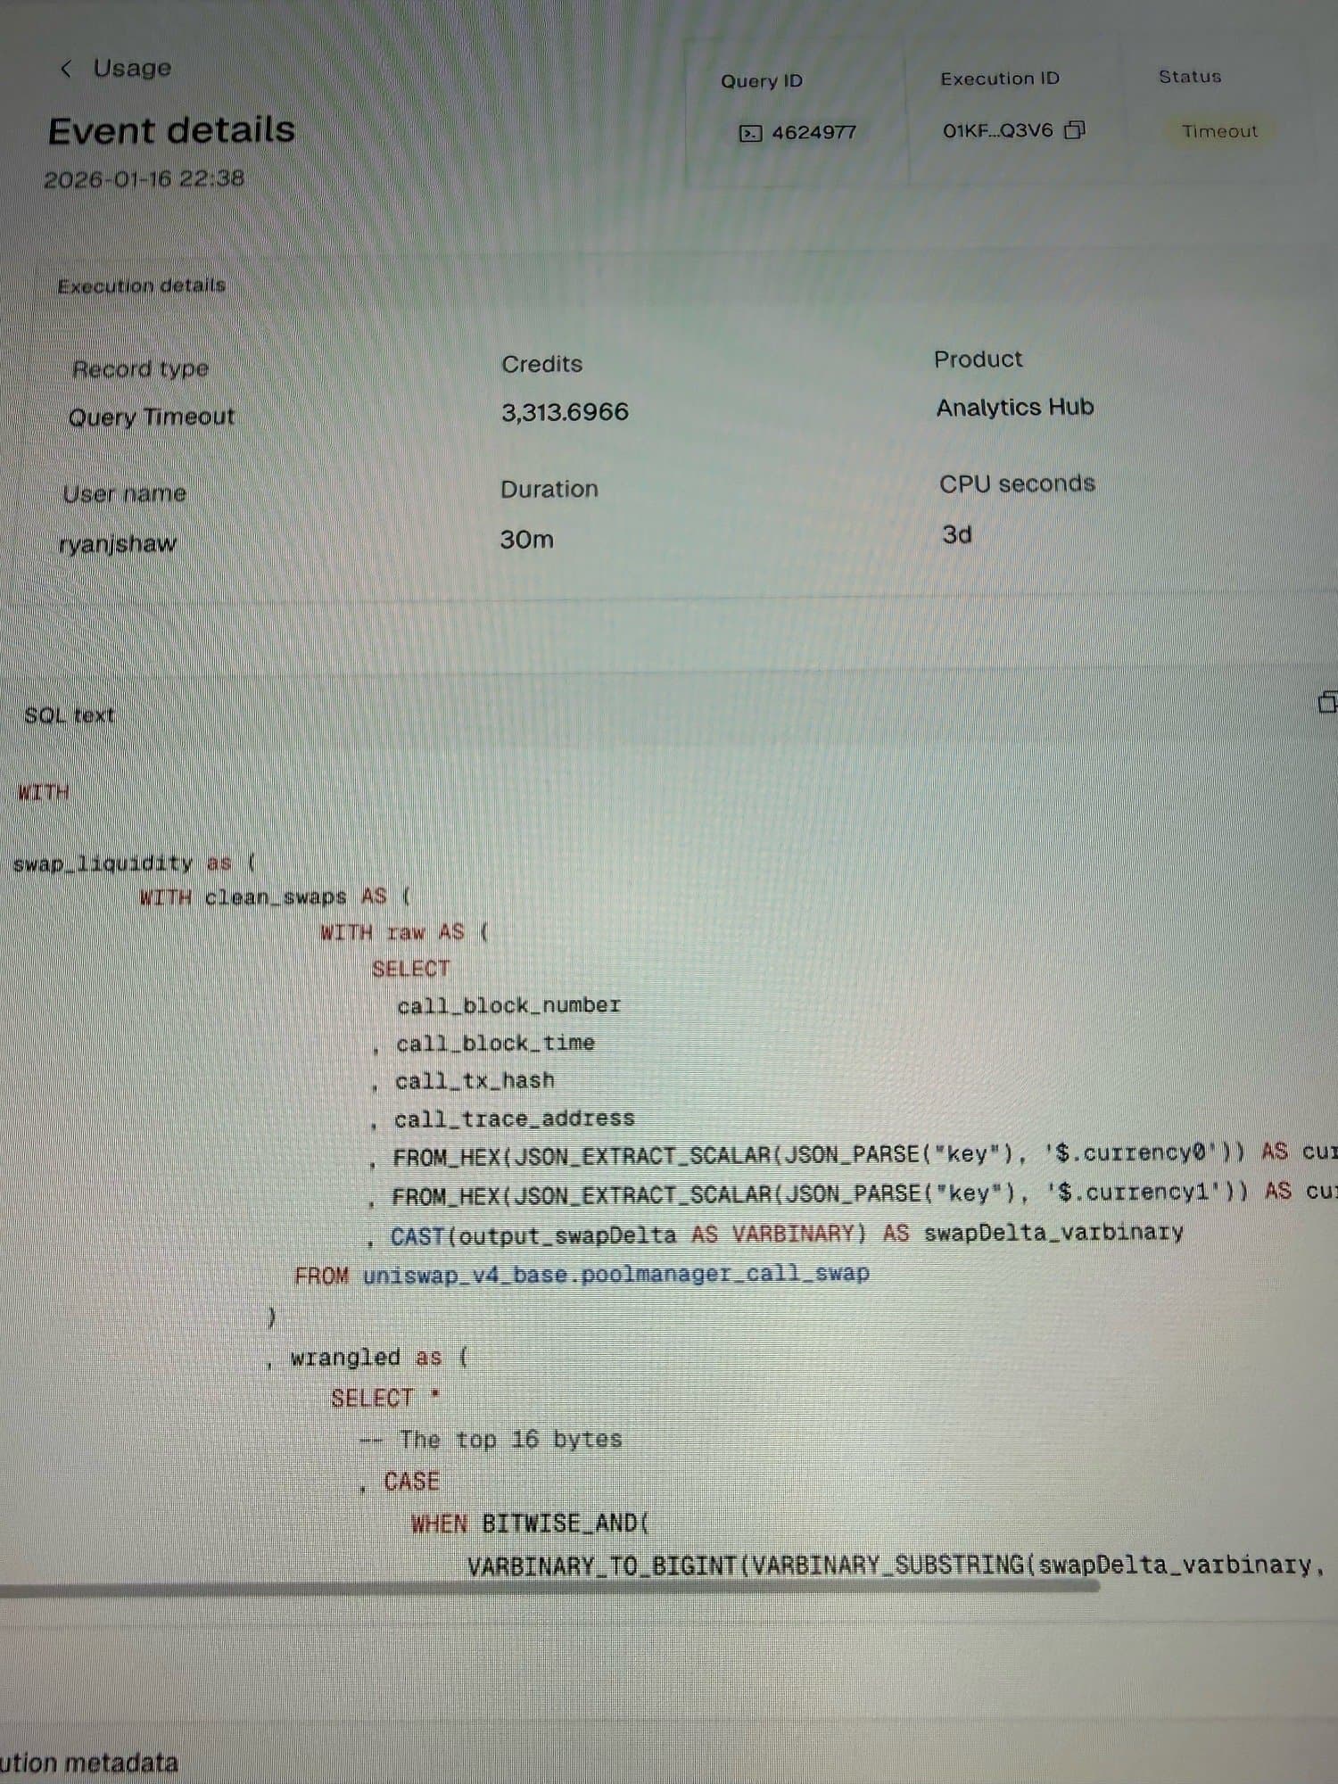Image resolution: width=1338 pixels, height=1784 pixels.
Task: Select the 3d CPU seconds value
Action: pyautogui.click(x=956, y=535)
